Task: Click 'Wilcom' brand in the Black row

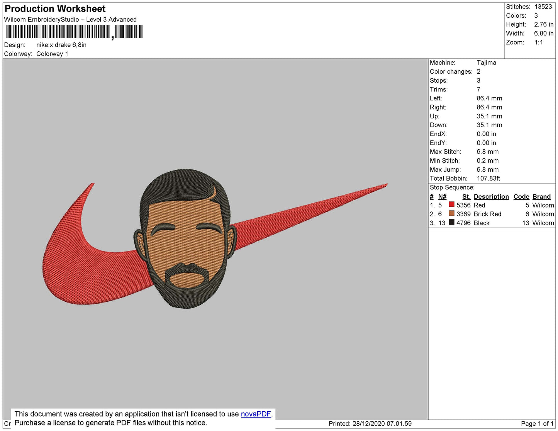Action: click(543, 223)
